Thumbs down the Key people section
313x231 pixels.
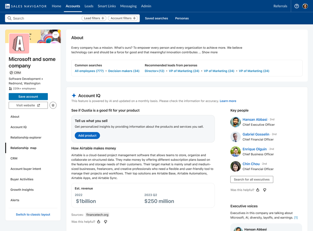(265, 190)
